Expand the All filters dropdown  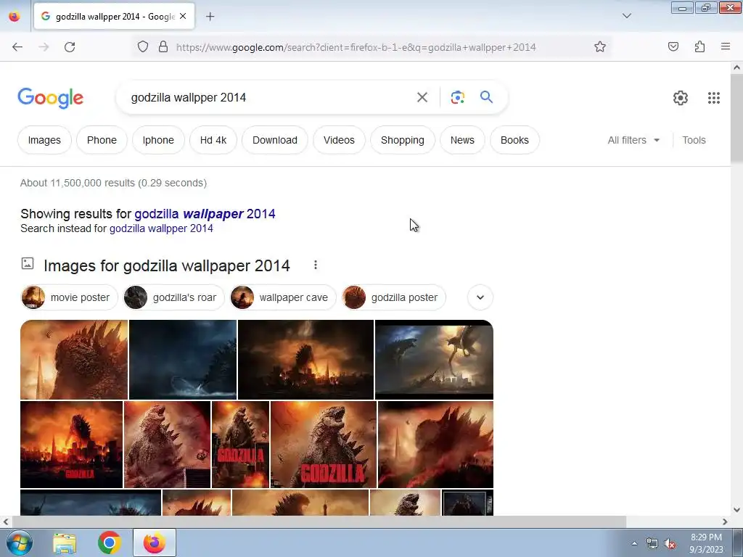pos(633,140)
